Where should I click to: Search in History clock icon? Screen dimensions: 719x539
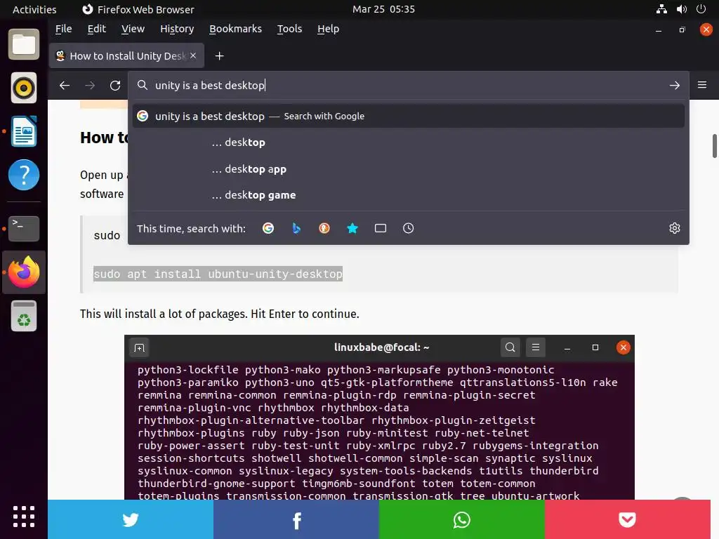click(409, 228)
